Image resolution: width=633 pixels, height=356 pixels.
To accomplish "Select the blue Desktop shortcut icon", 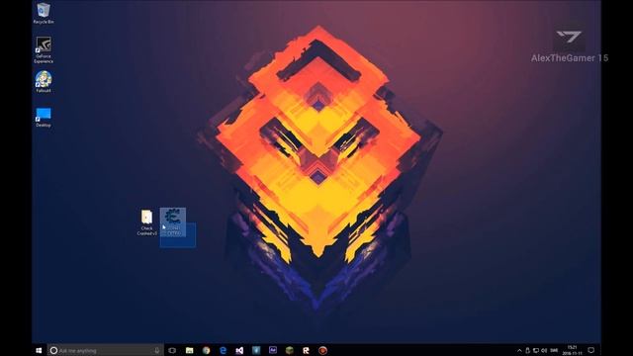I will coord(44,118).
